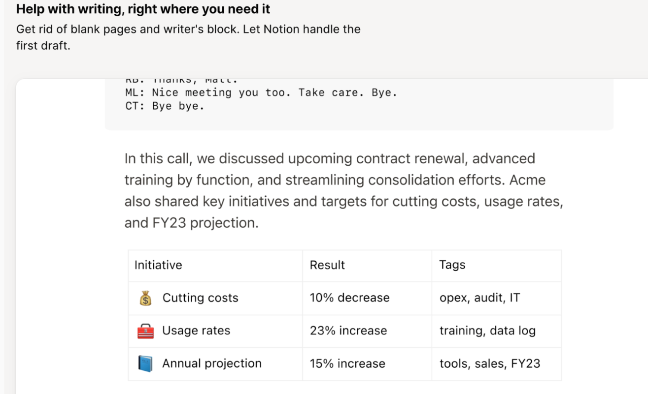Image resolution: width=648 pixels, height=394 pixels.
Task: Click the subheading starting "Get rid of blank pages"
Action: click(x=188, y=38)
